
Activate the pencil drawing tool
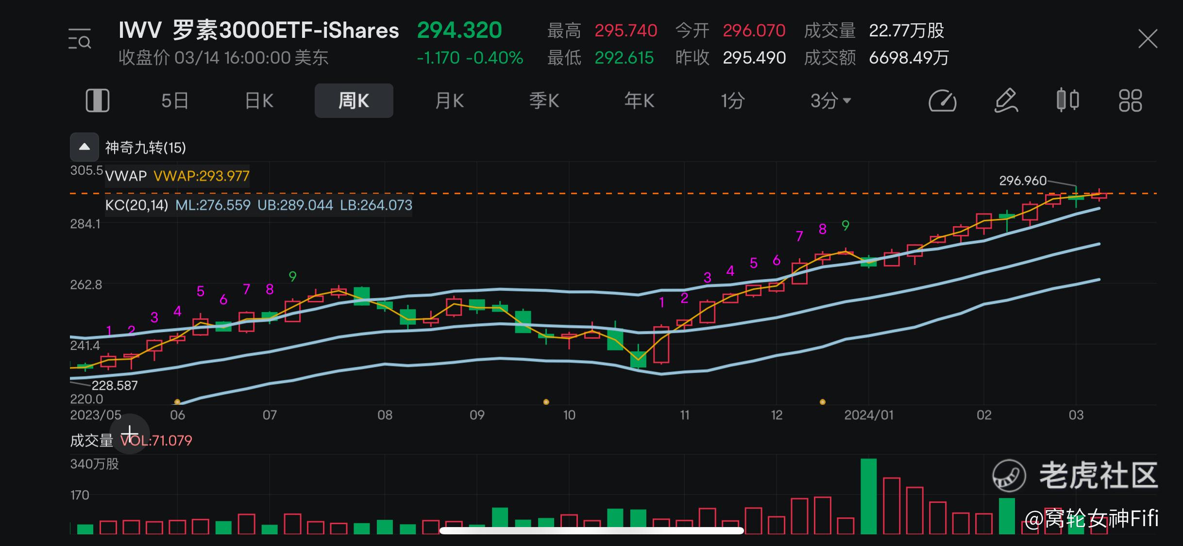click(x=1006, y=100)
